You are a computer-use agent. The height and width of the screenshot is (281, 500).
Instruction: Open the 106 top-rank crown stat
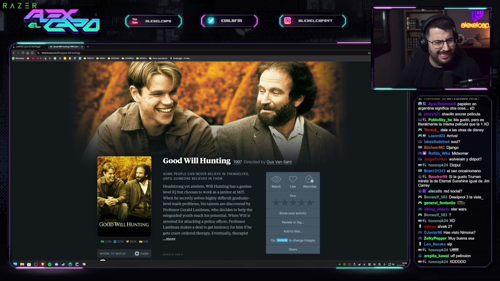[x=143, y=242]
